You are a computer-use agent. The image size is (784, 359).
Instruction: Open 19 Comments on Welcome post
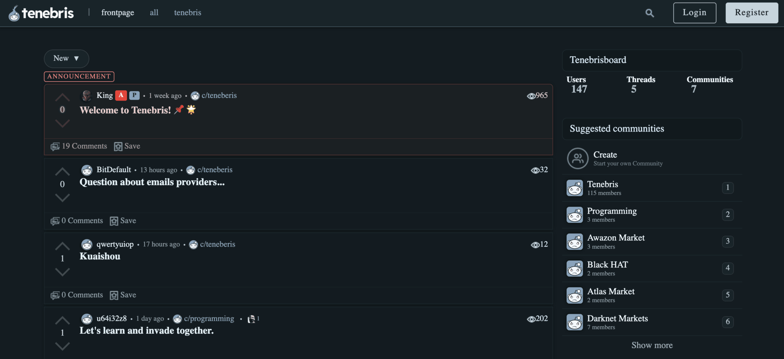click(x=79, y=146)
